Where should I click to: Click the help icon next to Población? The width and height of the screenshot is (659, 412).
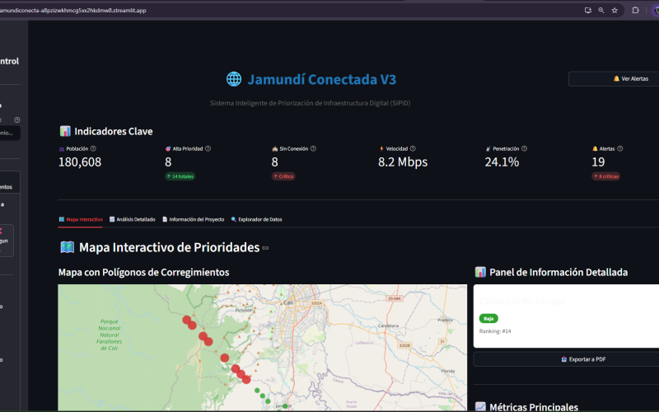[x=93, y=149]
